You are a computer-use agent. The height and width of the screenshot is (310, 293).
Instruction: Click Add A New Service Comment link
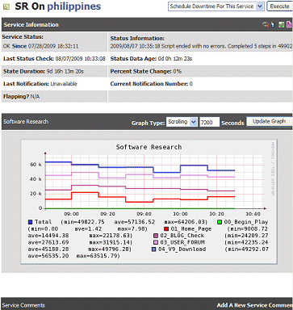pos(254,305)
